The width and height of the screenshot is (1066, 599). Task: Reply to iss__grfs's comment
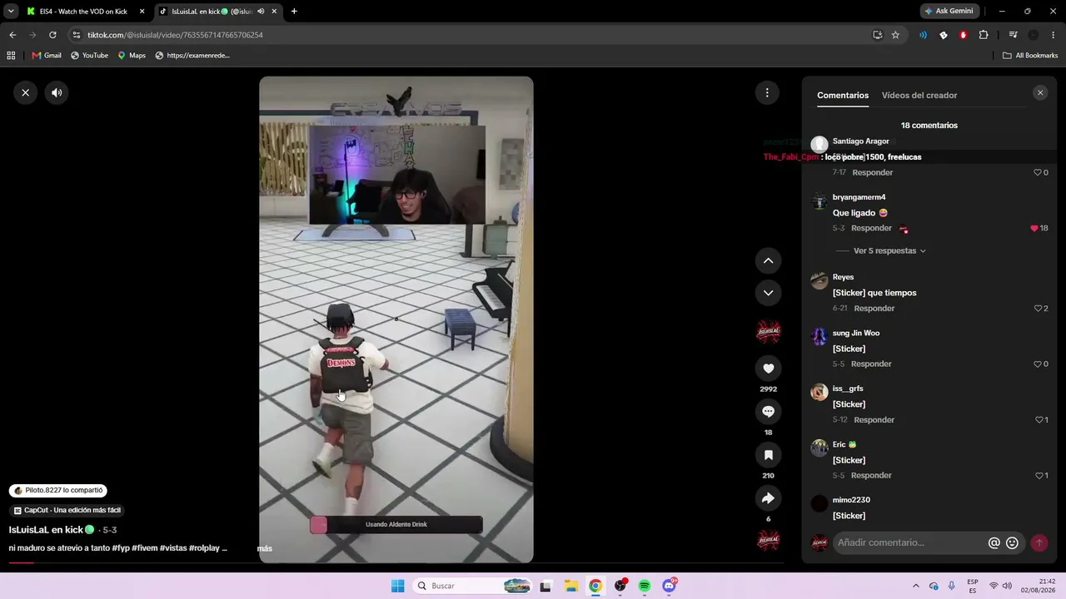click(874, 420)
